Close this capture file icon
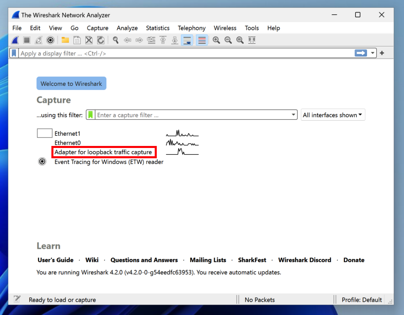The image size is (404, 315). tap(89, 40)
